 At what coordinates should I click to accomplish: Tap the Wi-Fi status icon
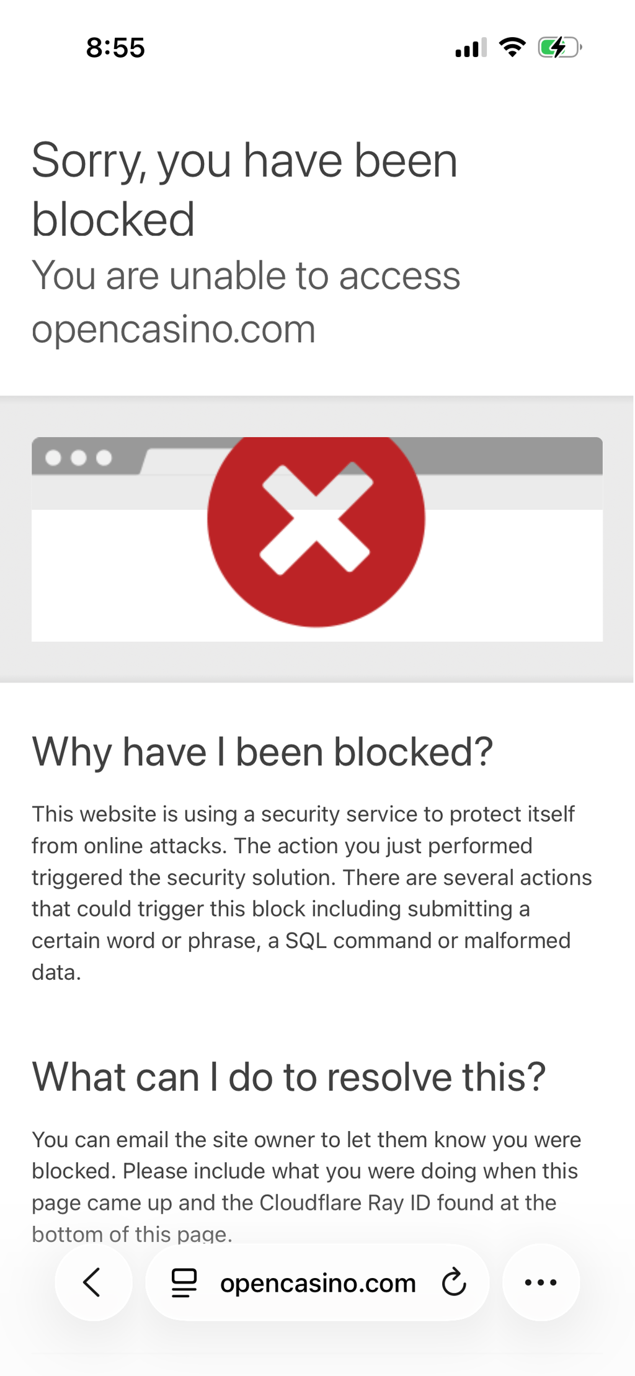point(512,47)
